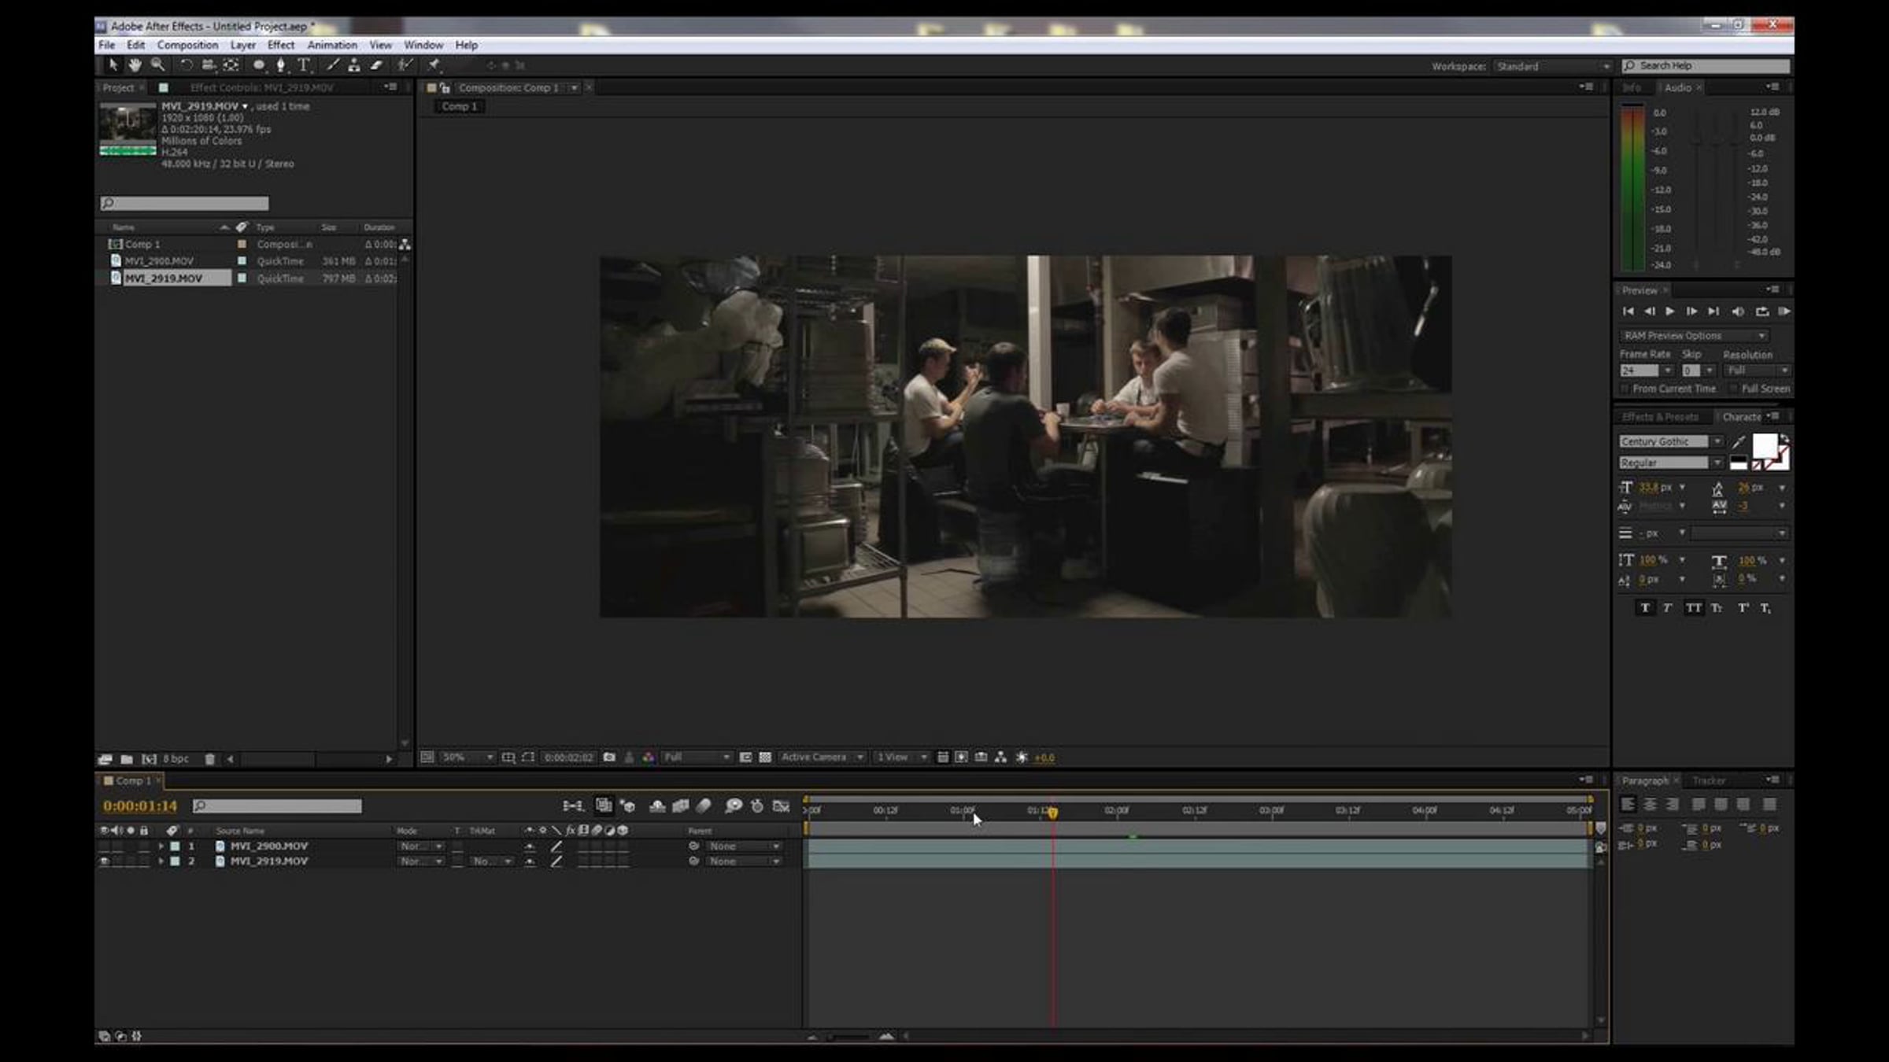The image size is (1889, 1062).
Task: Open the Century Gothic font dropdown
Action: pyautogui.click(x=1717, y=441)
